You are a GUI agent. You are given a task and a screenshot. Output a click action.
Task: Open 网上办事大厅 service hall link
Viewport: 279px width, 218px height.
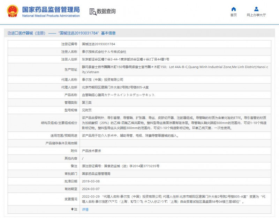pyautogui.click(x=256, y=15)
